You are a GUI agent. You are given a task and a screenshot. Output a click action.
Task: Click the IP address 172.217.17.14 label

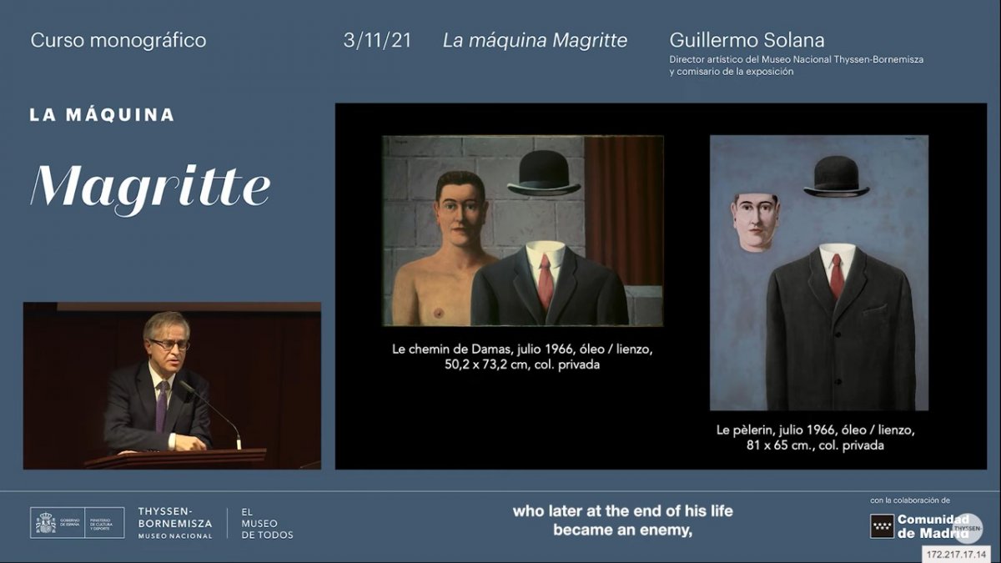[958, 554]
